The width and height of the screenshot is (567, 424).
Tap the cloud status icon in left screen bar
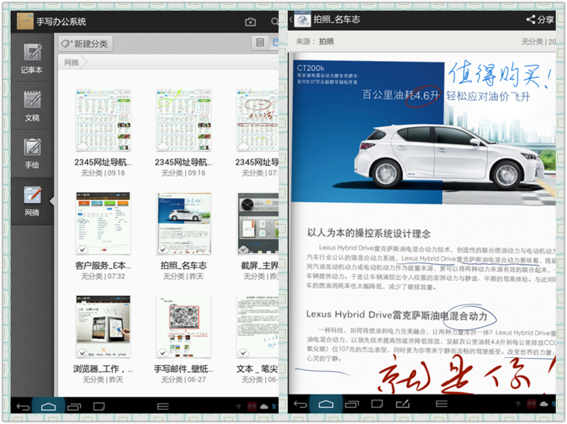click(x=264, y=407)
